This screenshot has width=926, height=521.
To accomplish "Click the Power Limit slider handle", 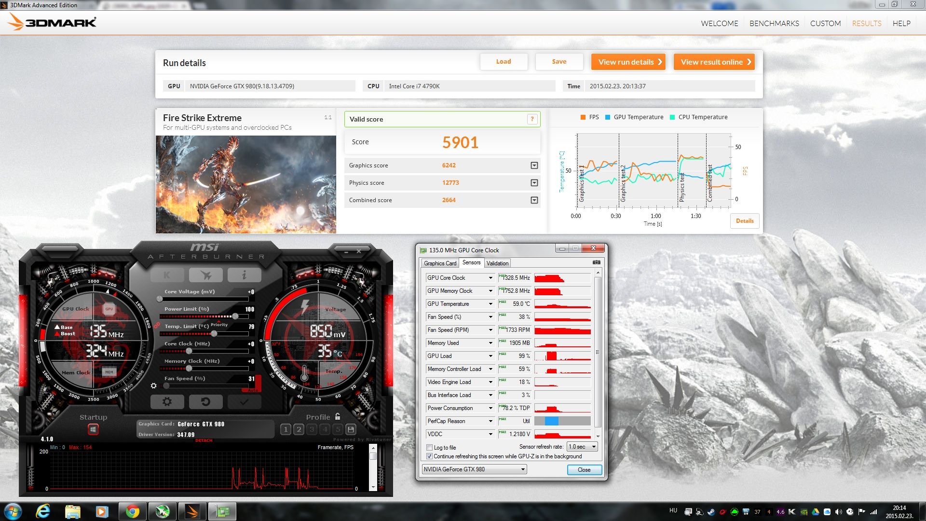I will point(235,316).
